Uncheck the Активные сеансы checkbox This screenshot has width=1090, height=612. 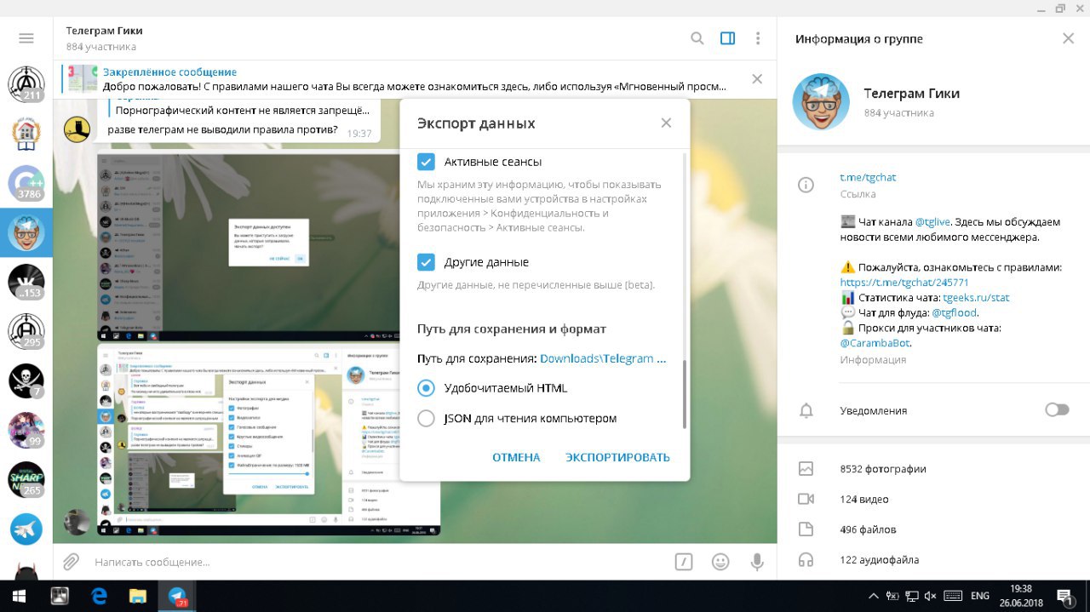(x=426, y=162)
